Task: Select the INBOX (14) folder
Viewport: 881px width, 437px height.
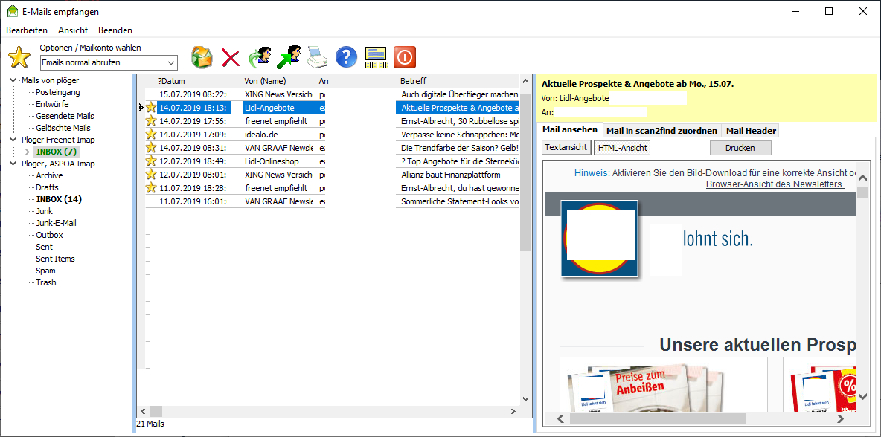Action: pyautogui.click(x=59, y=199)
